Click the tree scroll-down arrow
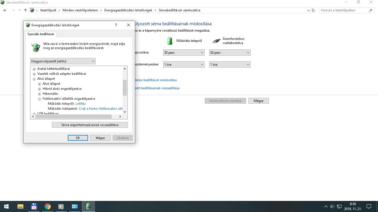Viewport: 378px width, 212px height. click(x=125, y=112)
